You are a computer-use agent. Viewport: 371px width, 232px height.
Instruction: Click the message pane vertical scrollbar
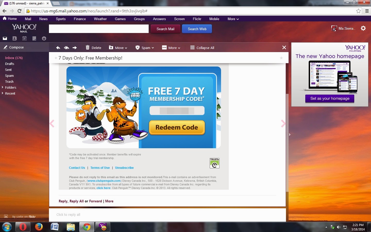(287, 143)
